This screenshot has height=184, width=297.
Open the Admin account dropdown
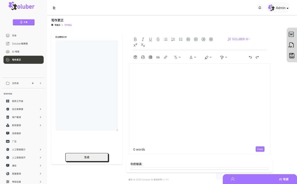[x=278, y=8]
